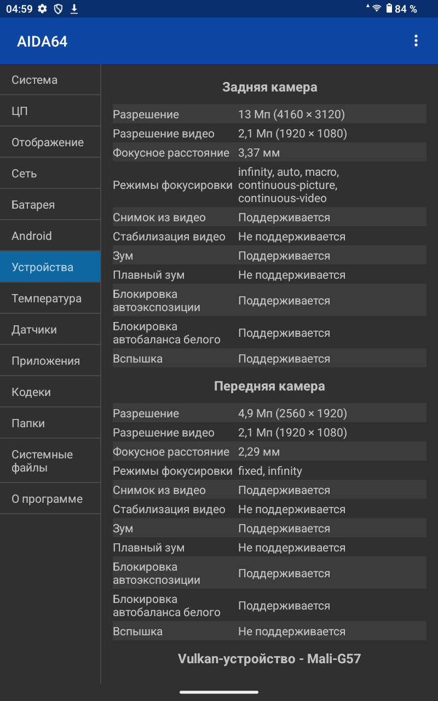Open the Система section
The image size is (438, 701).
(x=50, y=80)
